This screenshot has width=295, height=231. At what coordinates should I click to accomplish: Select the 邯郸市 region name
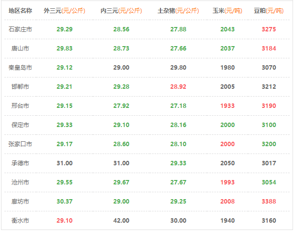pyautogui.click(x=21, y=87)
